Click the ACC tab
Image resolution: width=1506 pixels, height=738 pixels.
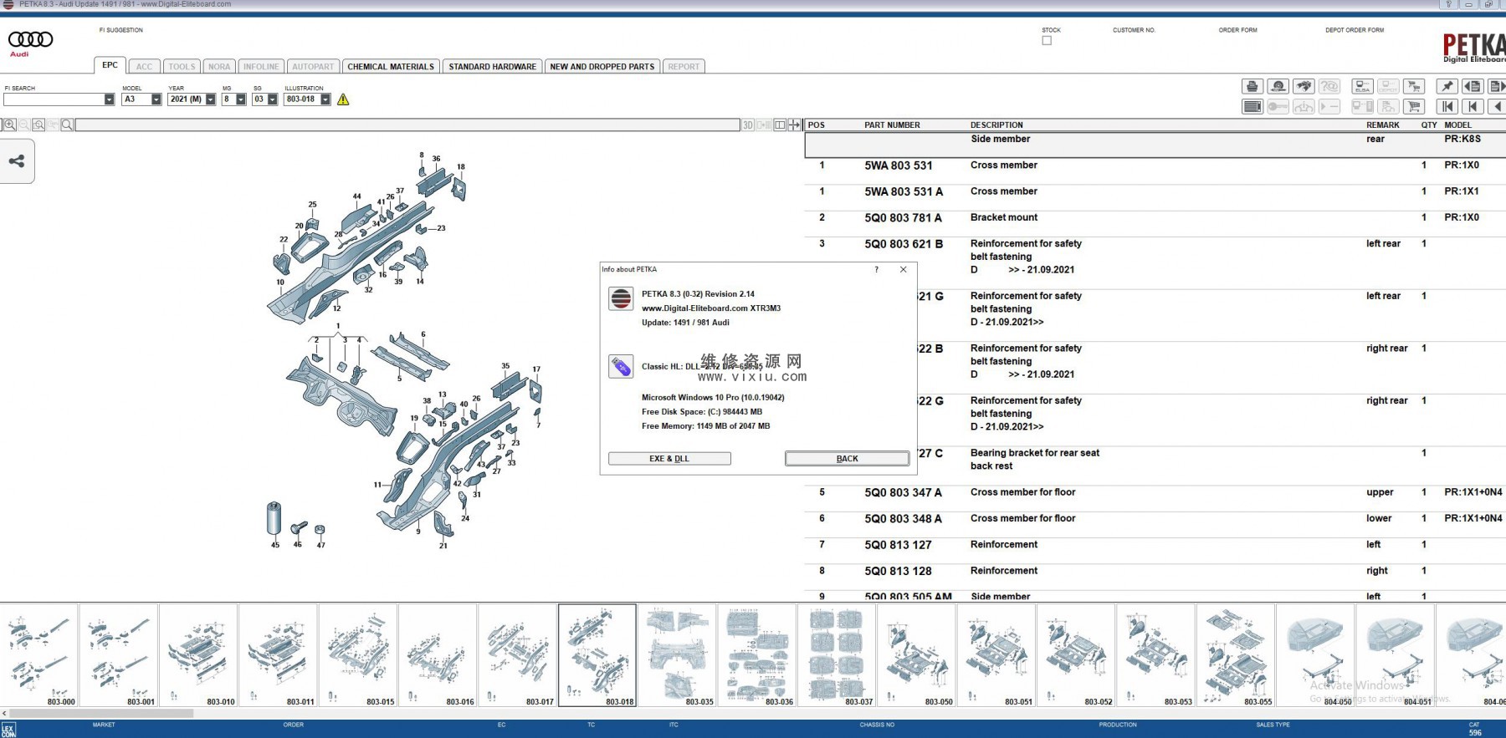[144, 67]
